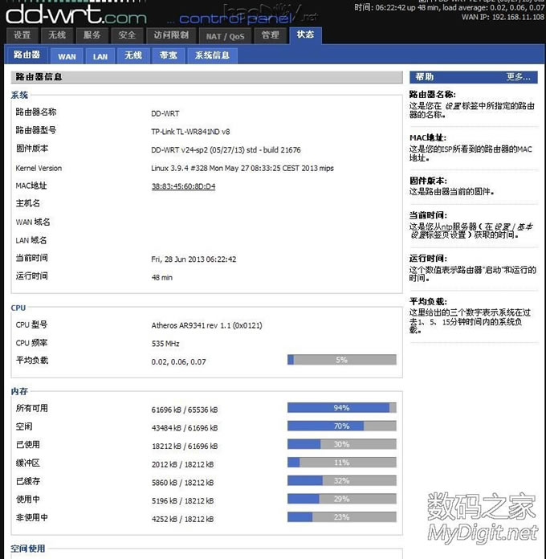The image size is (546, 559).
Task: Open the WAN status sub-tab
Action: coord(67,56)
